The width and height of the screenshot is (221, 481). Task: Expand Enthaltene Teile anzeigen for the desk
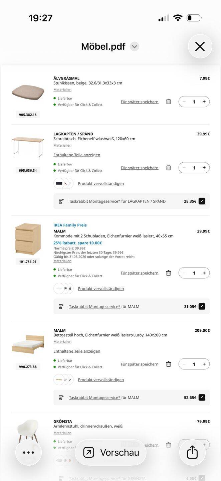point(77,155)
